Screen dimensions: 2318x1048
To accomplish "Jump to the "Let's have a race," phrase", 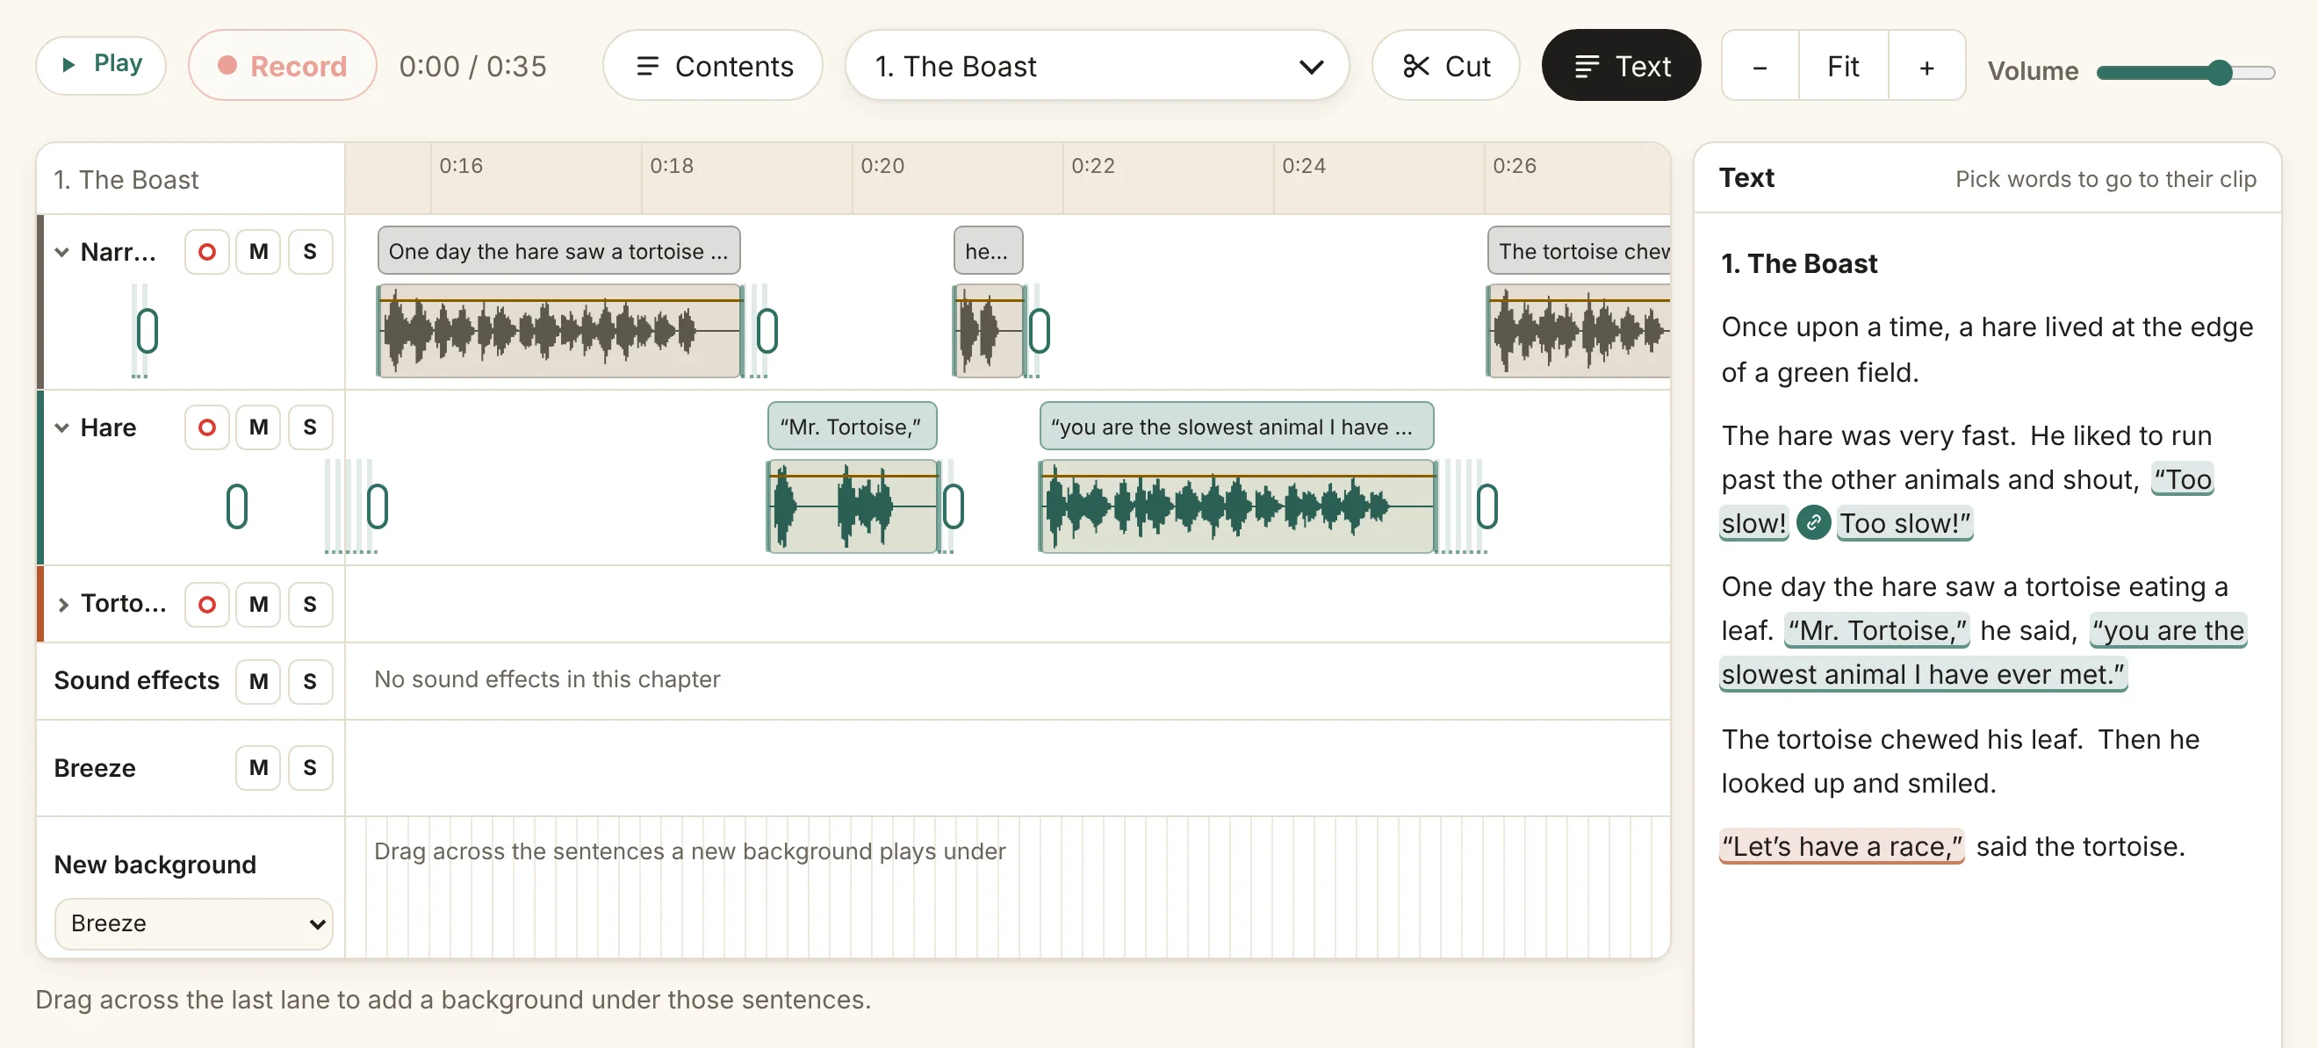I will [x=1840, y=845].
